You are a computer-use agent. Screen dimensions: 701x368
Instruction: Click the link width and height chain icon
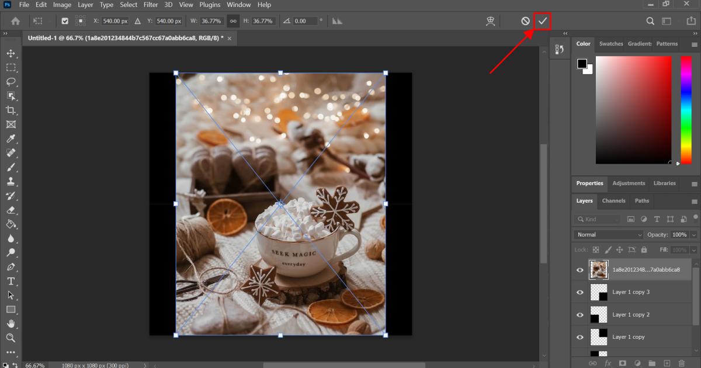point(233,21)
